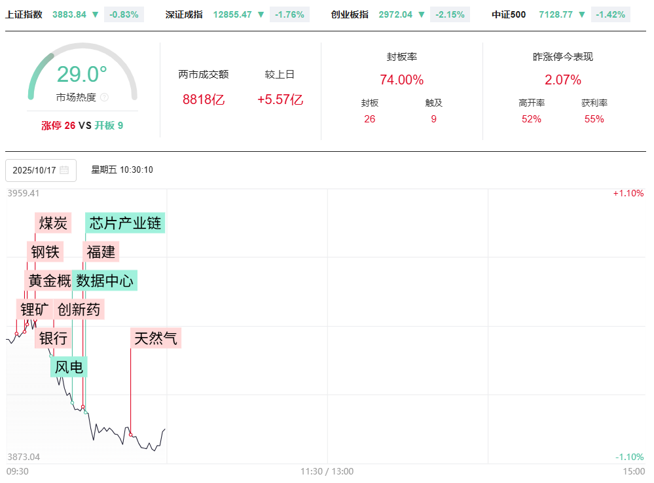Click the 锂矿 sector tag
Image resolution: width=654 pixels, height=483 pixels.
[x=35, y=310]
